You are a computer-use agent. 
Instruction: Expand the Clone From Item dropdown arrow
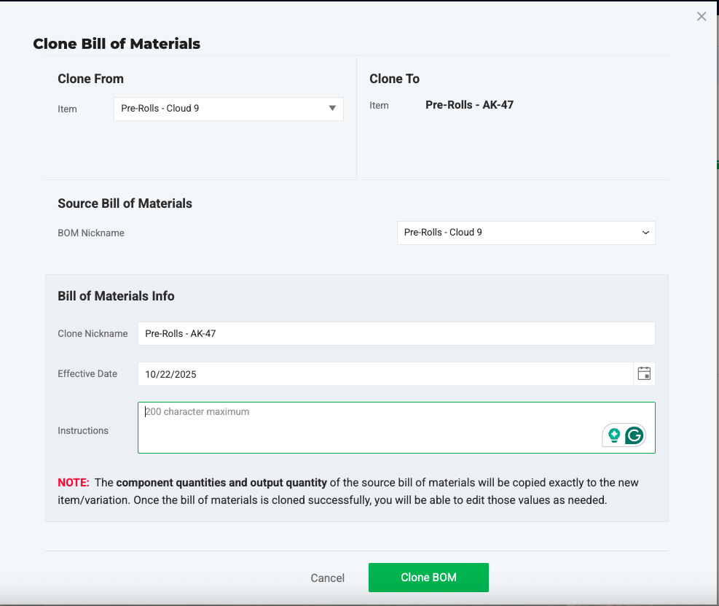(x=332, y=109)
